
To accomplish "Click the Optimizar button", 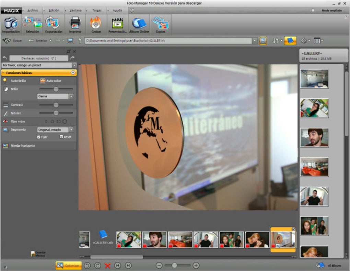I will click(x=69, y=266).
